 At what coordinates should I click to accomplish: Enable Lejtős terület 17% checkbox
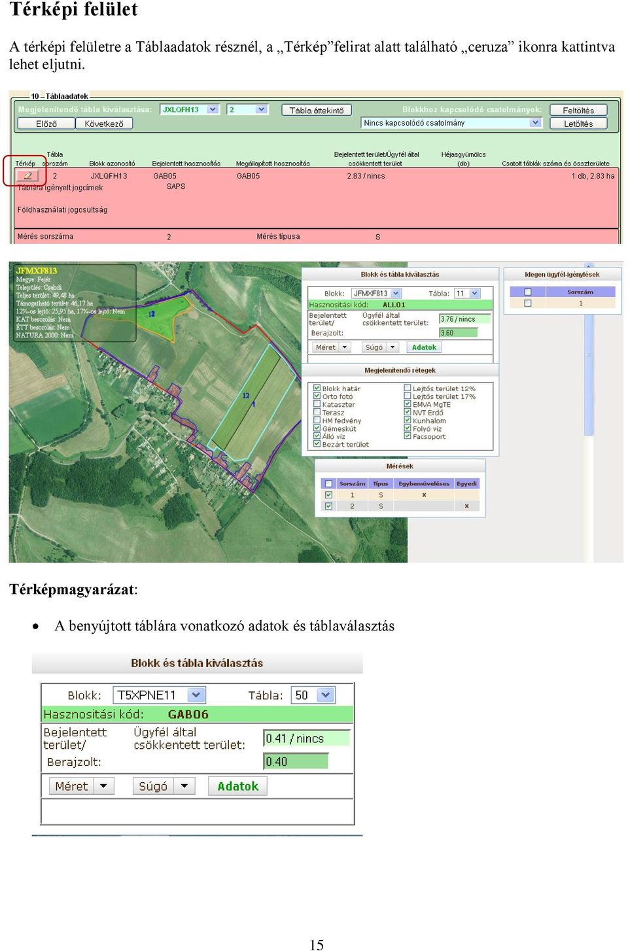click(408, 396)
